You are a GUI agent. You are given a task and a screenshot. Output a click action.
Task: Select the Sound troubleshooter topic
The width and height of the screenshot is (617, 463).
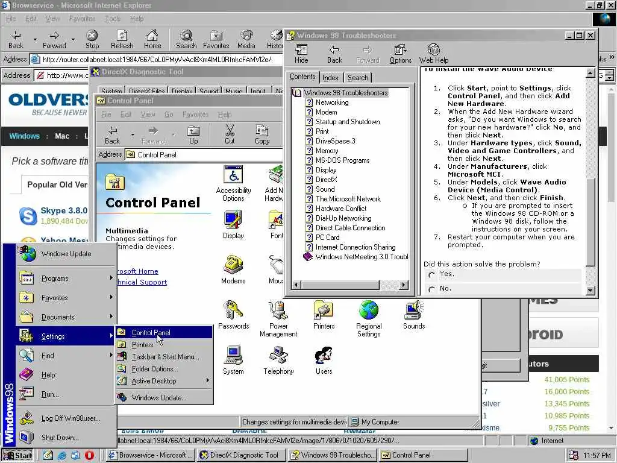pyautogui.click(x=325, y=189)
